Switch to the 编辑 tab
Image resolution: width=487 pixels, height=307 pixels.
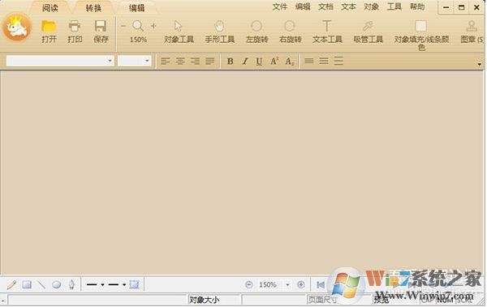click(x=137, y=8)
